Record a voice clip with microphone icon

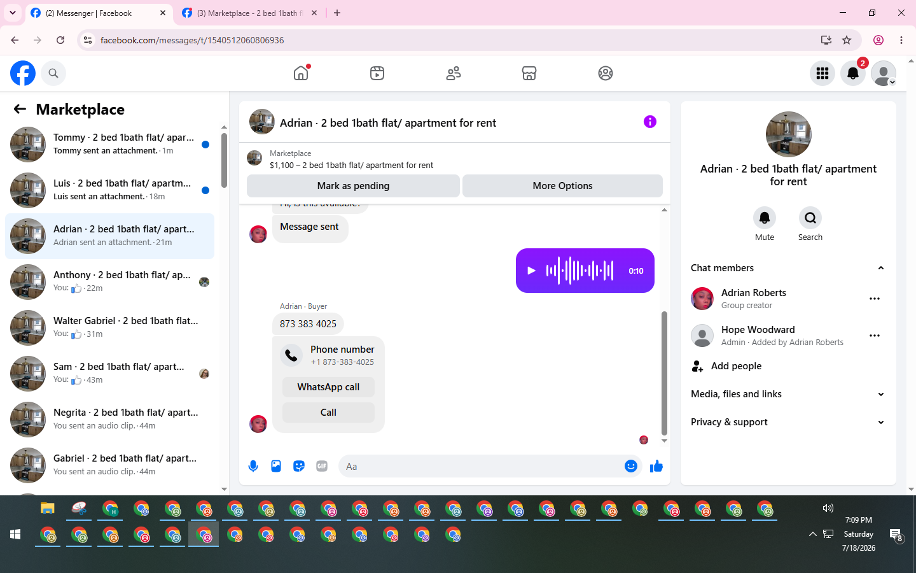coord(253,466)
